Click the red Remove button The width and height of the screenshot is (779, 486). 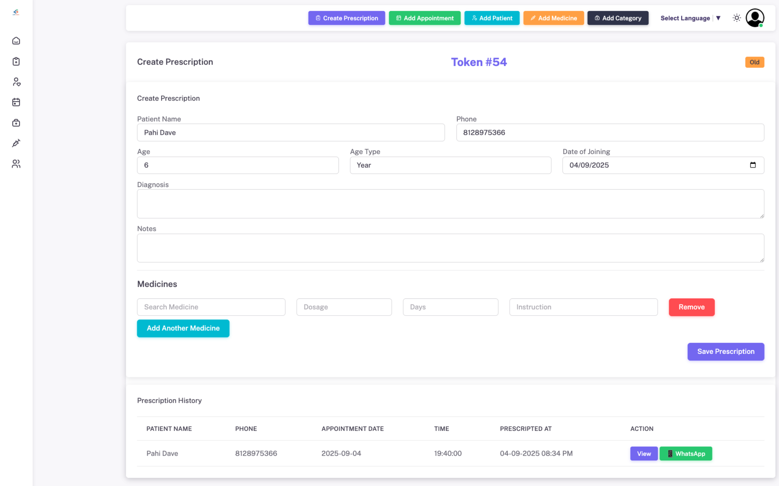691,307
